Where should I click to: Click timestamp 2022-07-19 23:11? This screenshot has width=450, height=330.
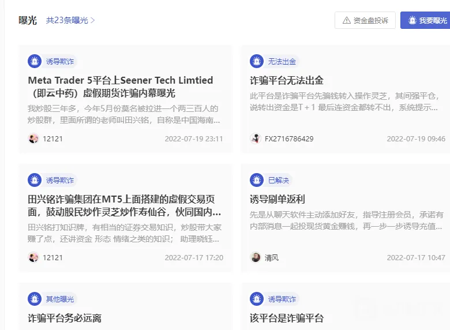(x=194, y=139)
